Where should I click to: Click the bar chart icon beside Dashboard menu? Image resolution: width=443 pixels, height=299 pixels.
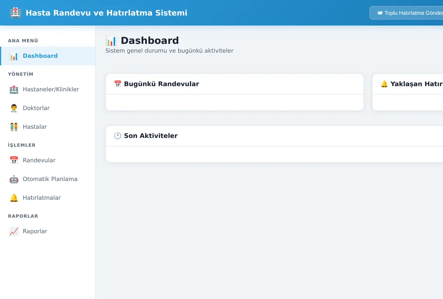[x=14, y=56]
